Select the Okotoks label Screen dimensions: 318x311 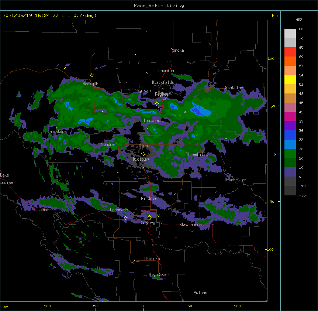pyautogui.click(x=152, y=259)
